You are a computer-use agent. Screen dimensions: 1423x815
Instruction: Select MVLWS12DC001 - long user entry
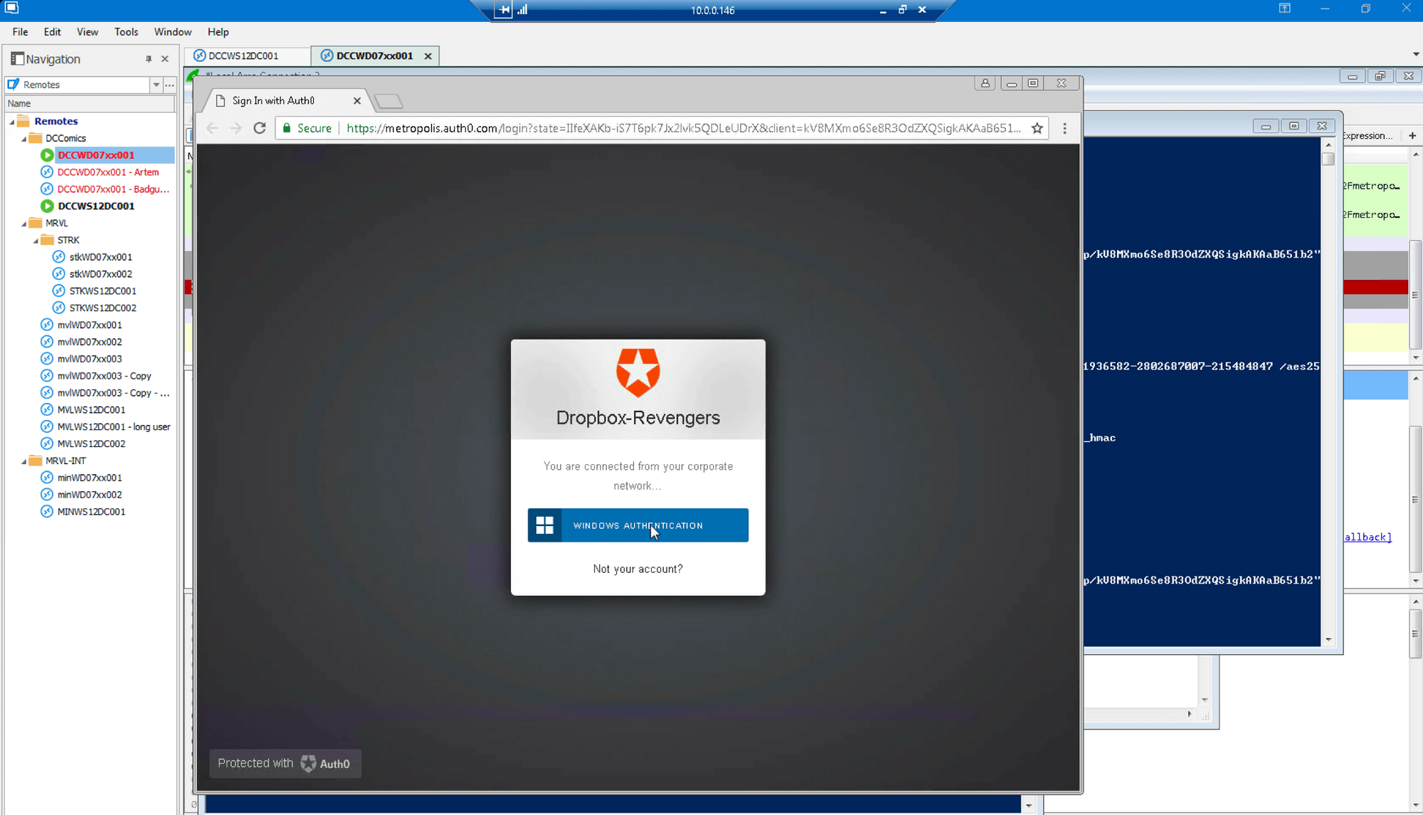coord(114,427)
